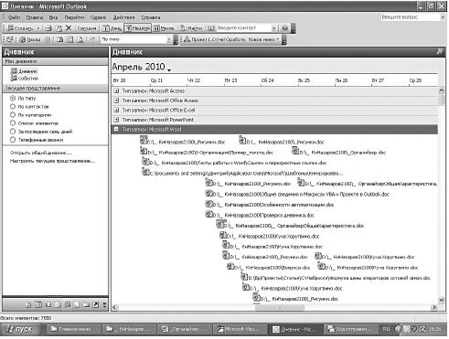Select the По категориям radio button
Viewport: 449px width, 339px height.
[x=13, y=115]
